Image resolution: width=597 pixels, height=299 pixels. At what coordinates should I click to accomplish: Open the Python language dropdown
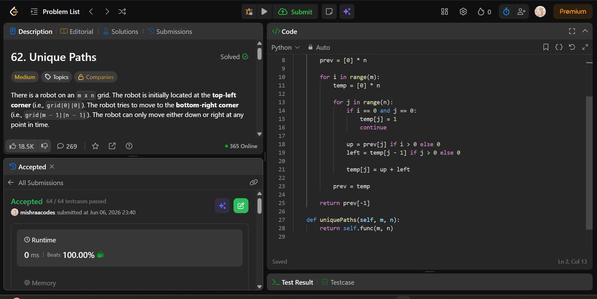click(x=286, y=47)
